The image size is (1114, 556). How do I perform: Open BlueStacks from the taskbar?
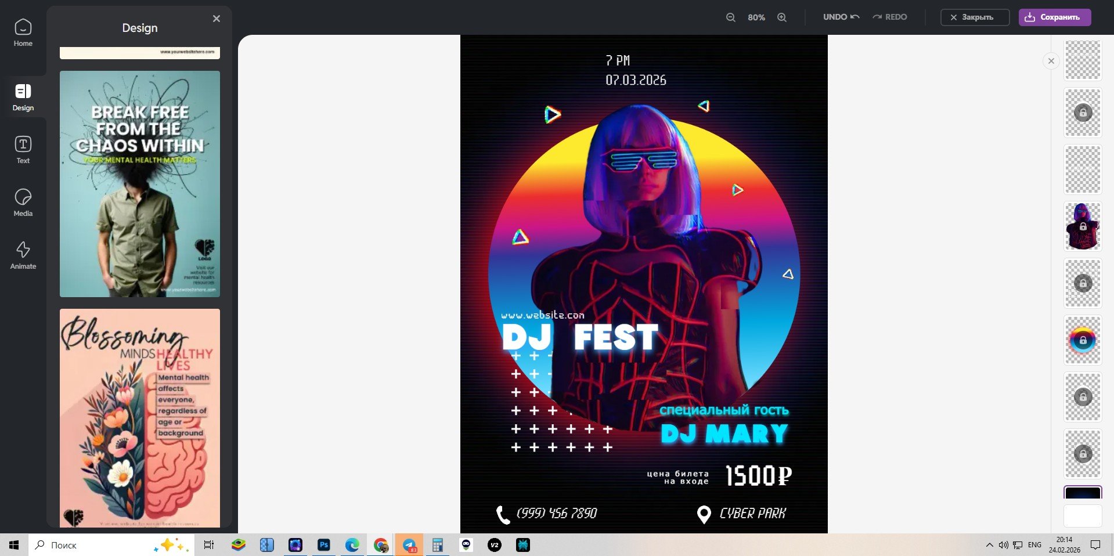coord(239,545)
